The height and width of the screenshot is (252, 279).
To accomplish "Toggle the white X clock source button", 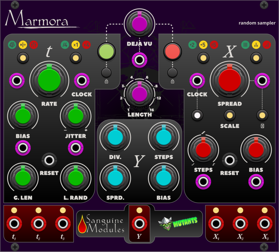I will coord(197,115).
